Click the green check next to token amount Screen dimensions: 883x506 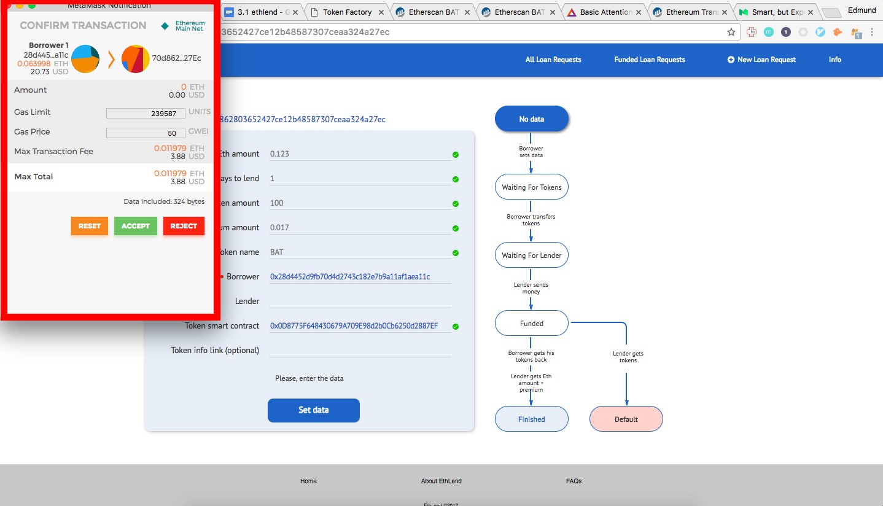[x=456, y=204]
